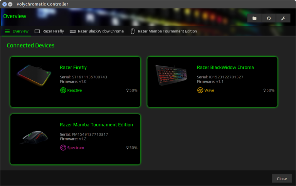Select the Razer Firefly mousemat thumbnail
Viewport: 296px width, 186px height.
tap(34, 75)
